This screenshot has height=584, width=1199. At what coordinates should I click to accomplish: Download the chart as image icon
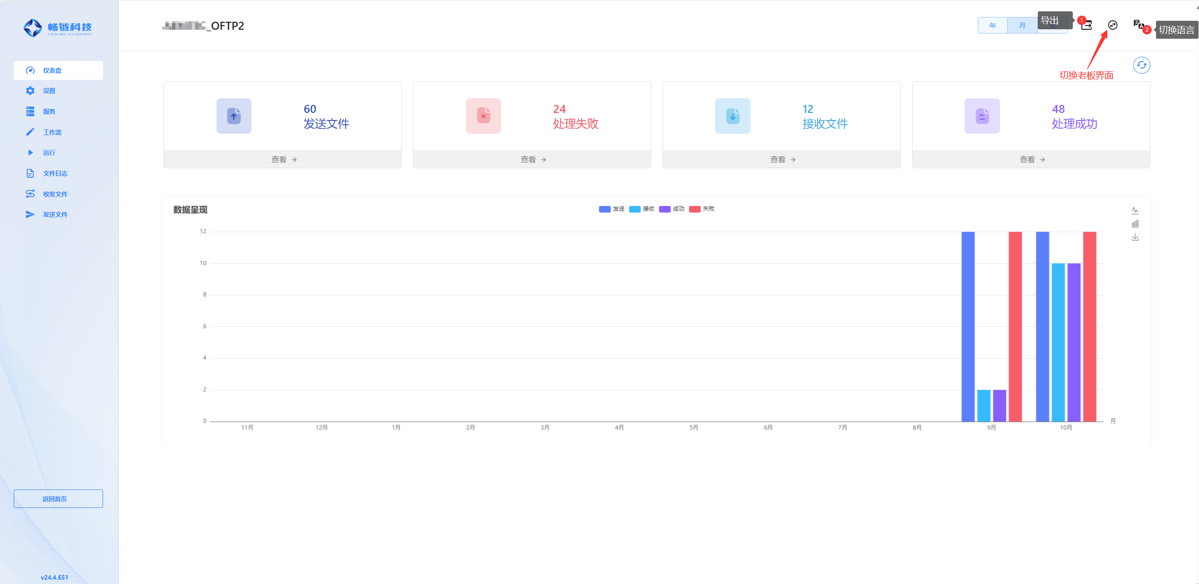pyautogui.click(x=1135, y=237)
